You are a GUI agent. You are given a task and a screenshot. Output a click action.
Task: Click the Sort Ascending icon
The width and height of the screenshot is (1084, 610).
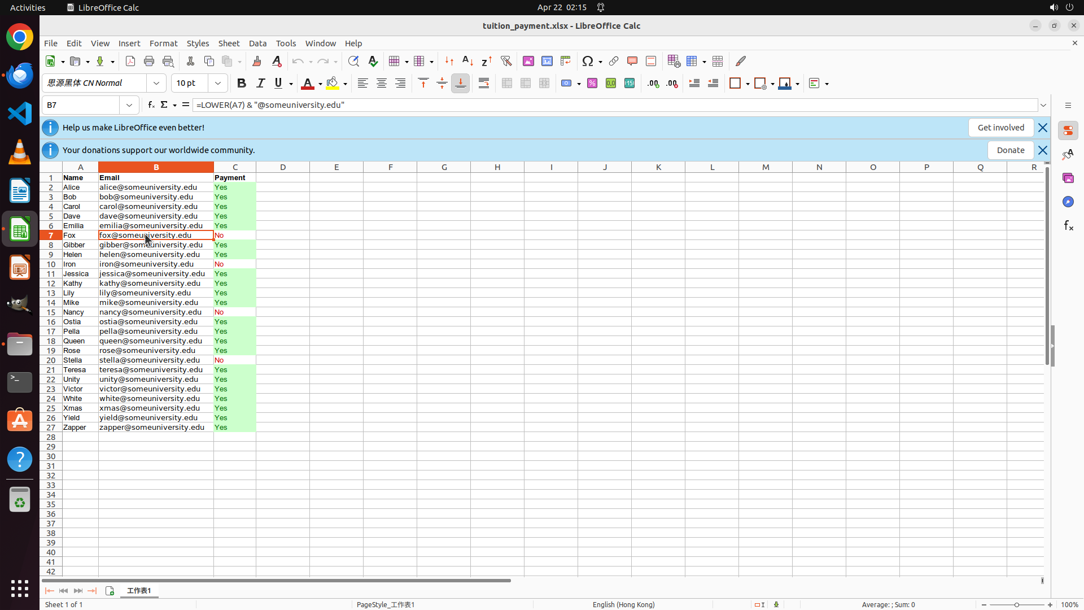467,61
